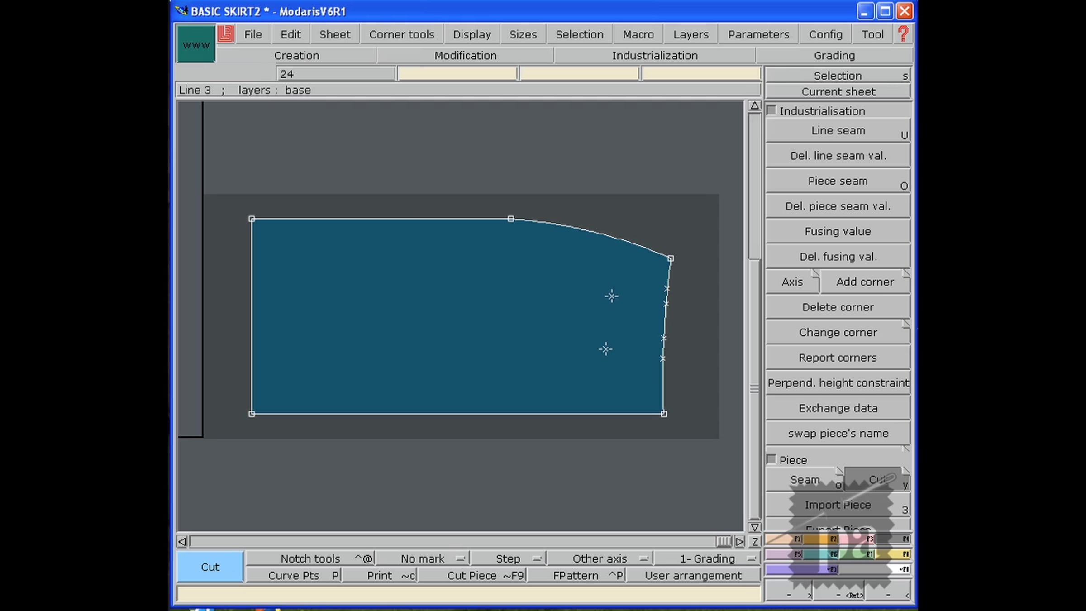Image resolution: width=1086 pixels, height=611 pixels.
Task: Click the red question mark help icon
Action: click(x=903, y=34)
